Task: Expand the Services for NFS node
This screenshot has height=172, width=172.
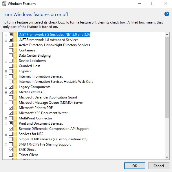Action: tap(6, 134)
